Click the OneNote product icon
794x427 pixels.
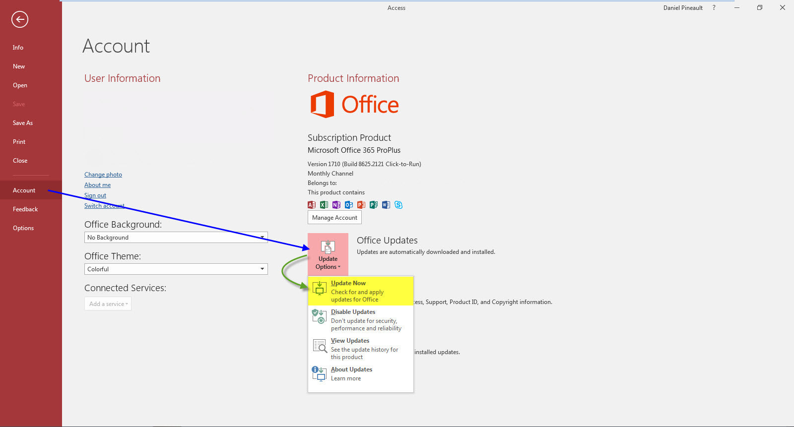pyautogui.click(x=336, y=205)
